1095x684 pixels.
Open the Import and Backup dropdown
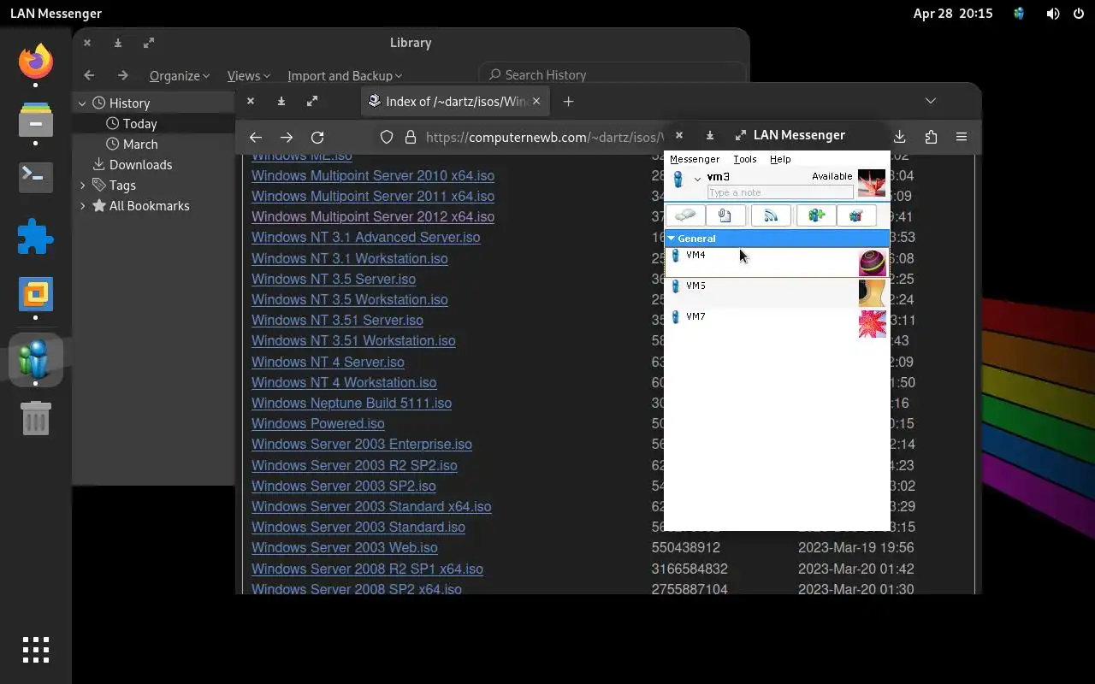(x=345, y=75)
